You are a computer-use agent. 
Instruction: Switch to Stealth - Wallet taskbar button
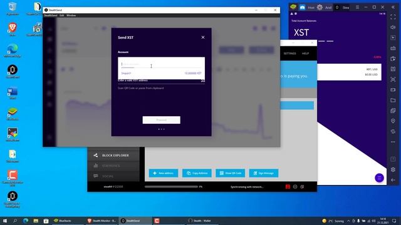[202, 221]
